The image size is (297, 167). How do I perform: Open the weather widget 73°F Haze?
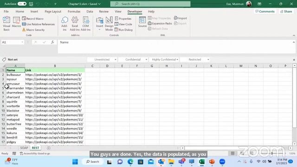[12, 161]
